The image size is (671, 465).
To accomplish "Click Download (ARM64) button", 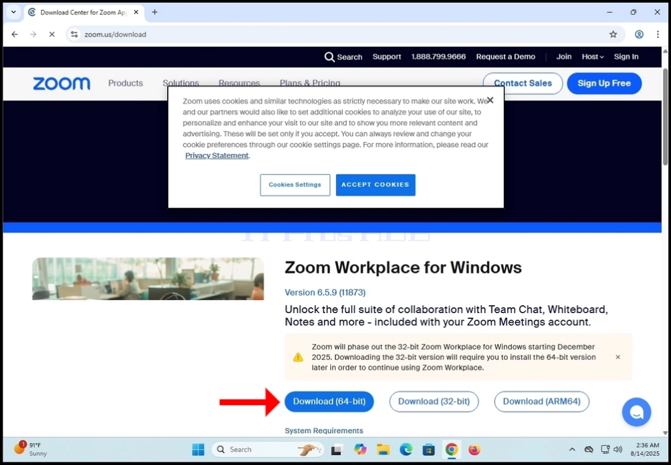I will tap(542, 402).
